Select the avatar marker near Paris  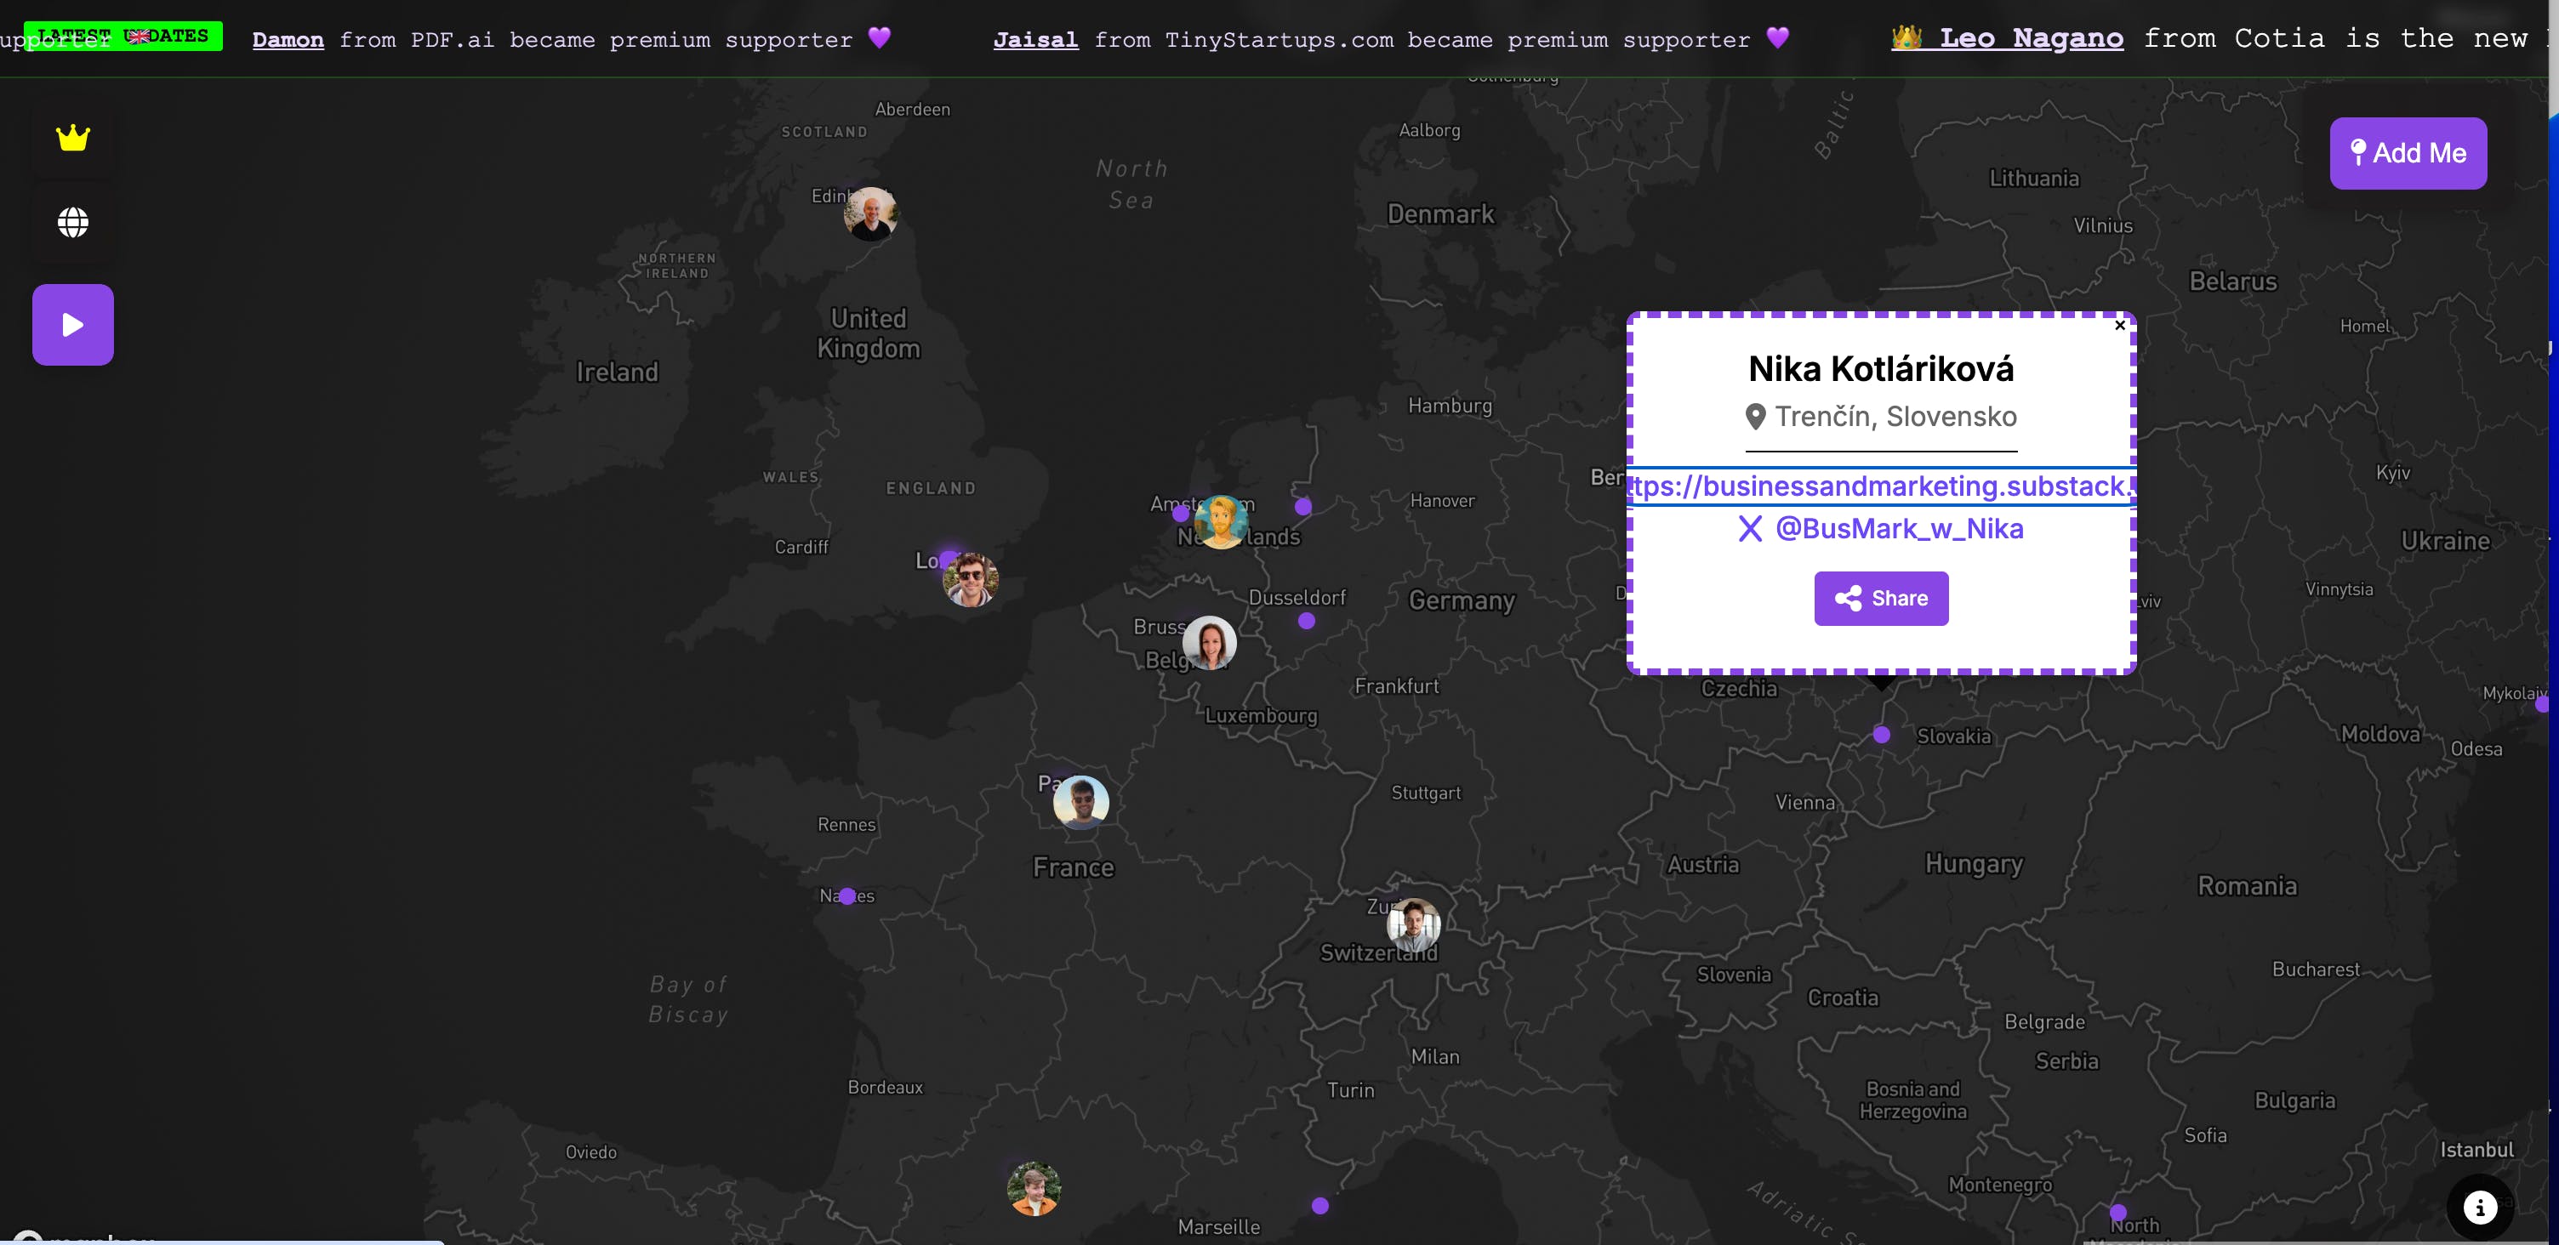tap(1080, 801)
